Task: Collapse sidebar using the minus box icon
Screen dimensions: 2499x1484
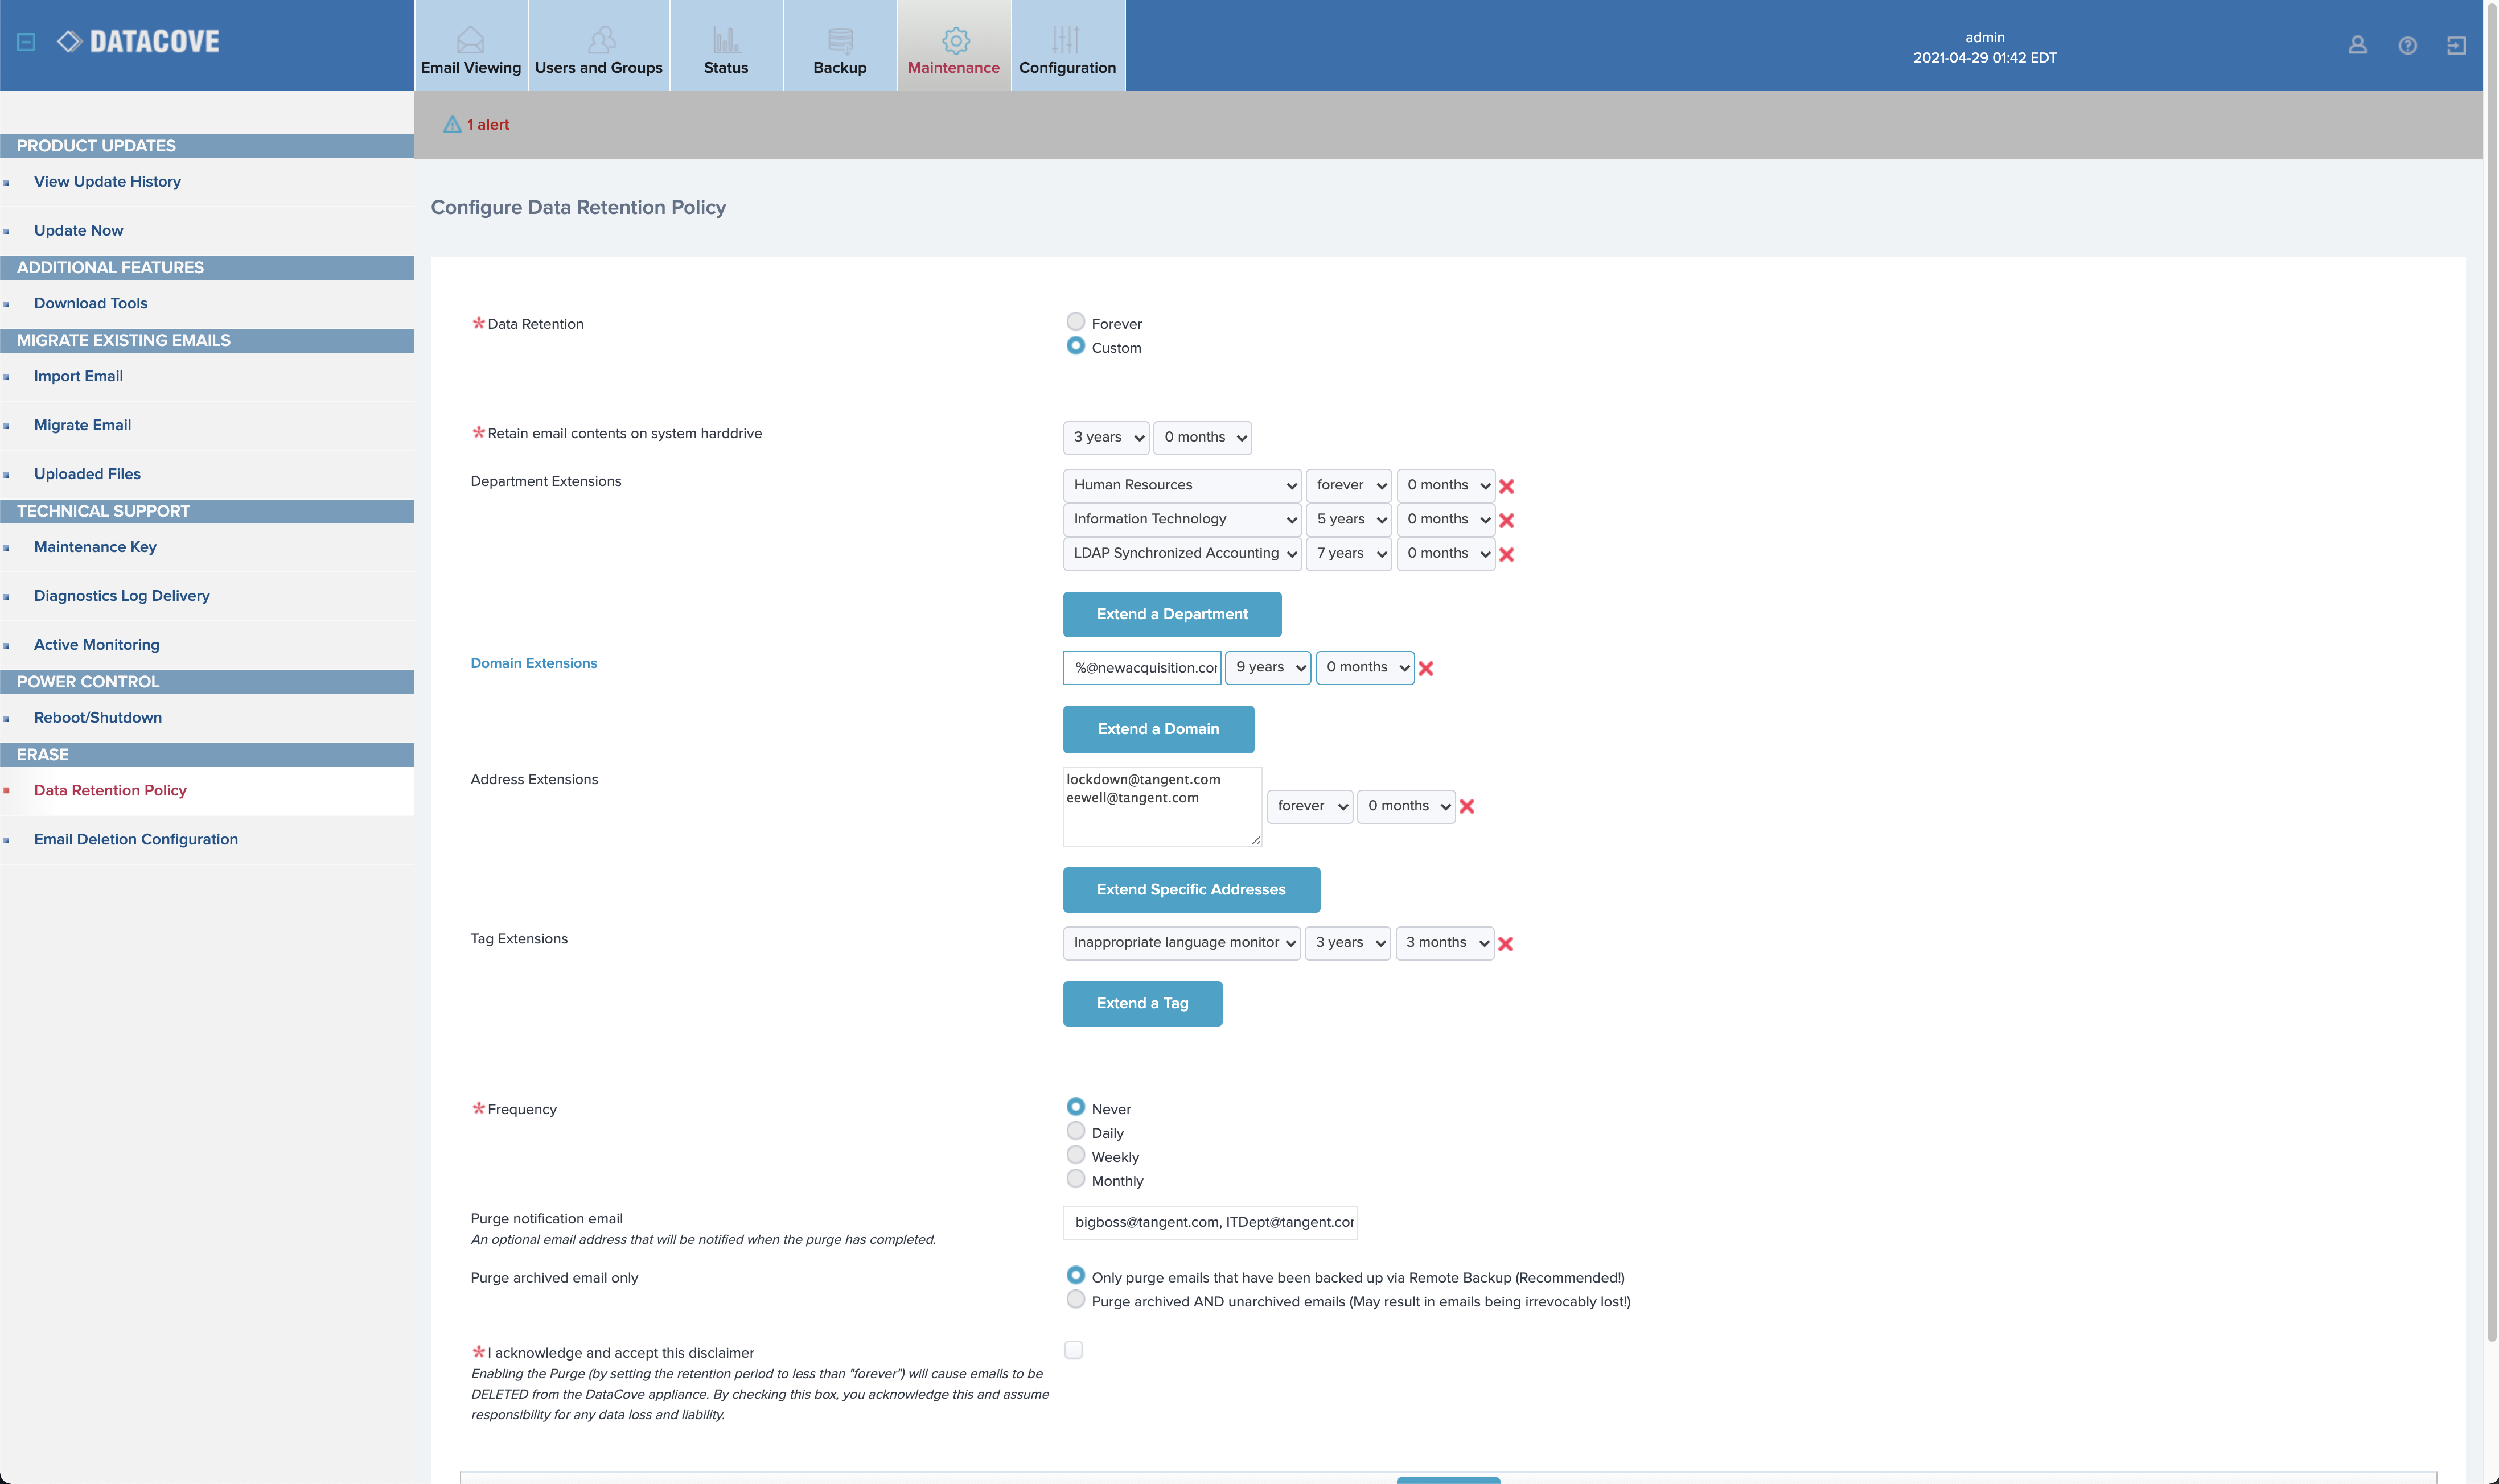Action: coord(27,42)
